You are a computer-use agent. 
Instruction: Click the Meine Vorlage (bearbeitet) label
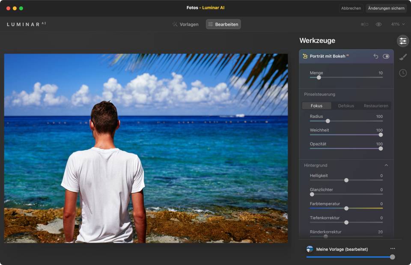click(342, 249)
